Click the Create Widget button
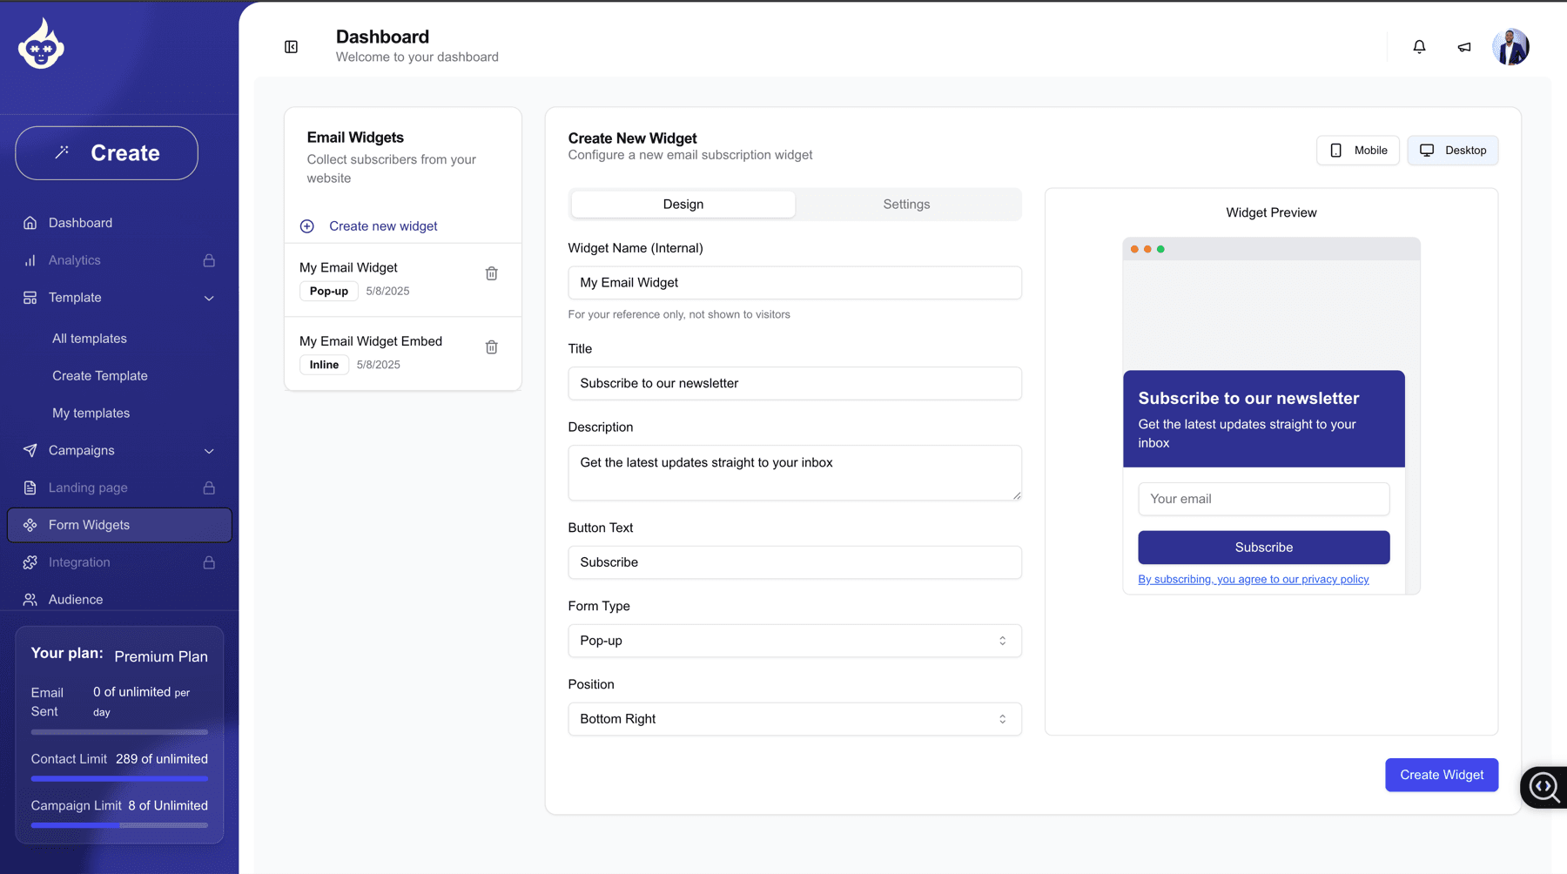 [1442, 775]
